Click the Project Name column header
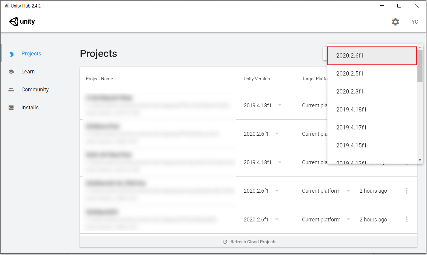 [99, 79]
